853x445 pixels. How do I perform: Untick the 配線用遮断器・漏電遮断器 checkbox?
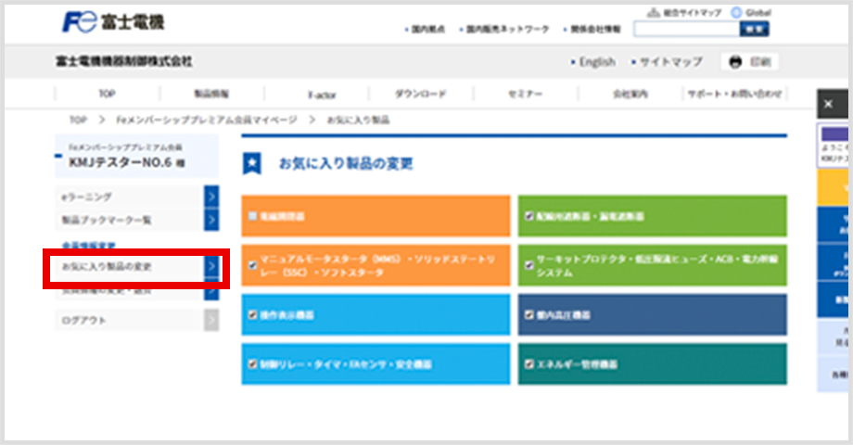[528, 216]
